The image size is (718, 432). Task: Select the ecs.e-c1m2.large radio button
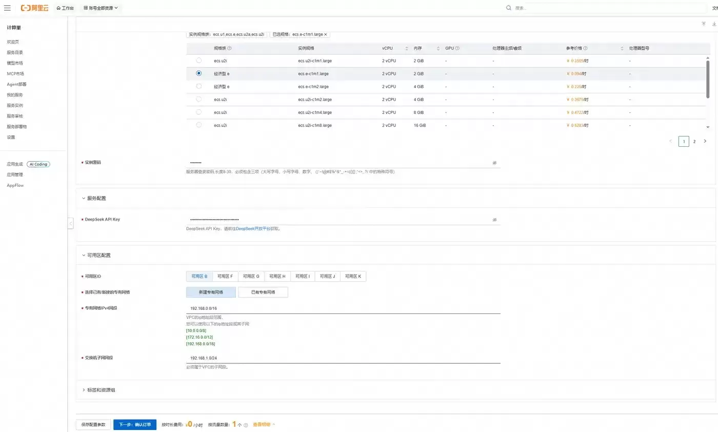click(198, 86)
